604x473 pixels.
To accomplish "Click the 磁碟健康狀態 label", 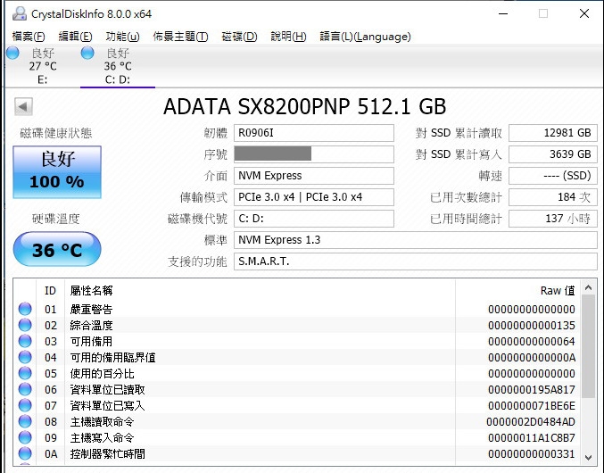I will [x=56, y=133].
